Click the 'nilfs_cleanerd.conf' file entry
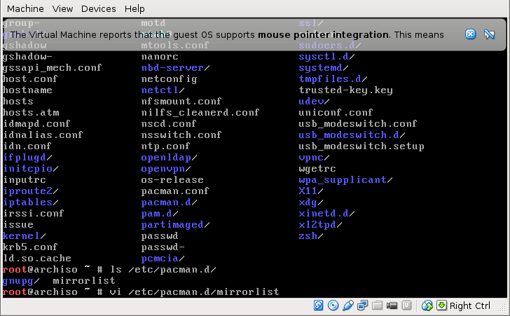The image size is (510, 316). [200, 113]
